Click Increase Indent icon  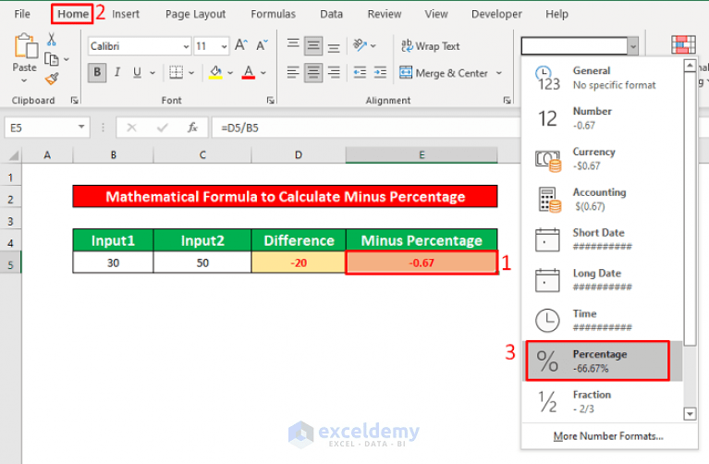(x=380, y=72)
